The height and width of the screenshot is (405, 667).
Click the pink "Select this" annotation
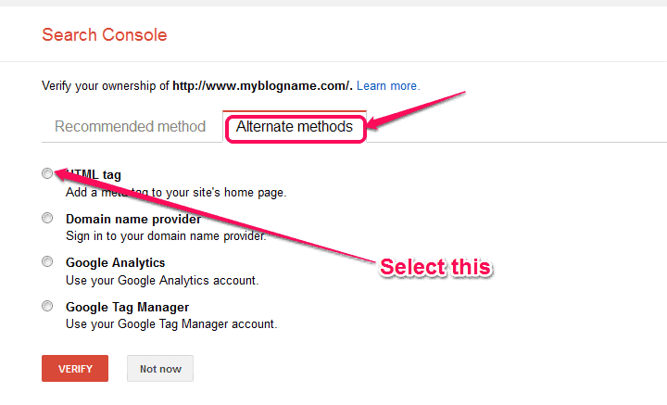pyautogui.click(x=434, y=267)
